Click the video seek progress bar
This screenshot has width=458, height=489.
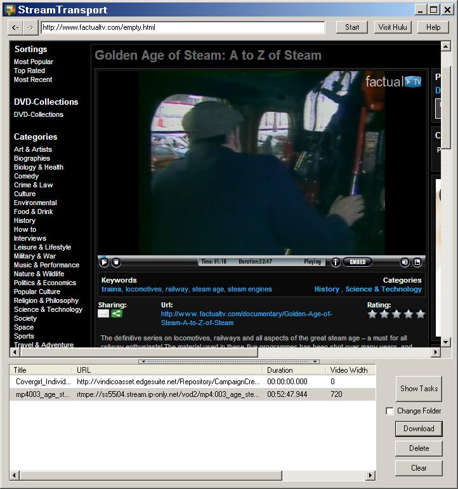[261, 257]
